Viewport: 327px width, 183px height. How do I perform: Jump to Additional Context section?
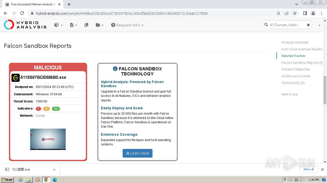click(296, 76)
